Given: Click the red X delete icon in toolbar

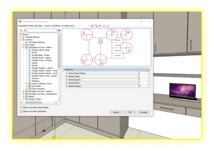Looking at the screenshot, I should 100,26.
